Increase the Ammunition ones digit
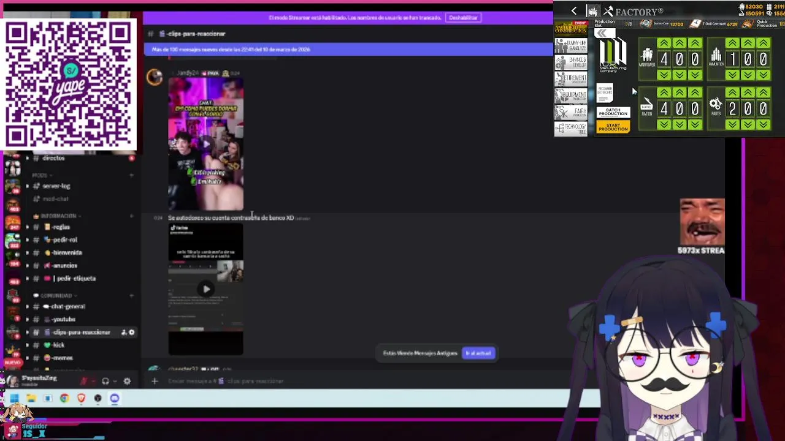785x441 pixels. click(763, 43)
